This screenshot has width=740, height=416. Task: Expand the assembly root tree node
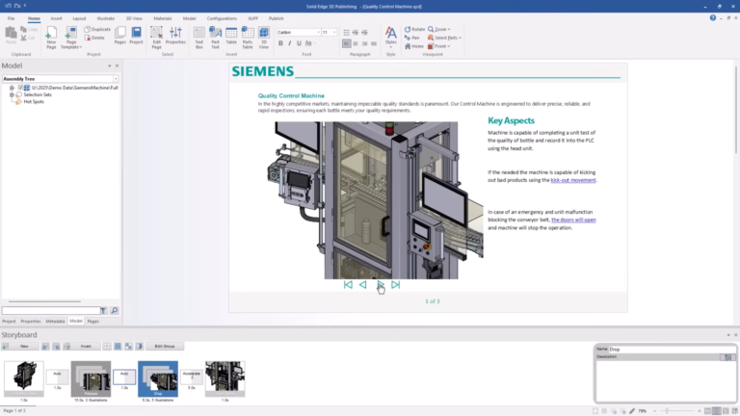[12, 88]
